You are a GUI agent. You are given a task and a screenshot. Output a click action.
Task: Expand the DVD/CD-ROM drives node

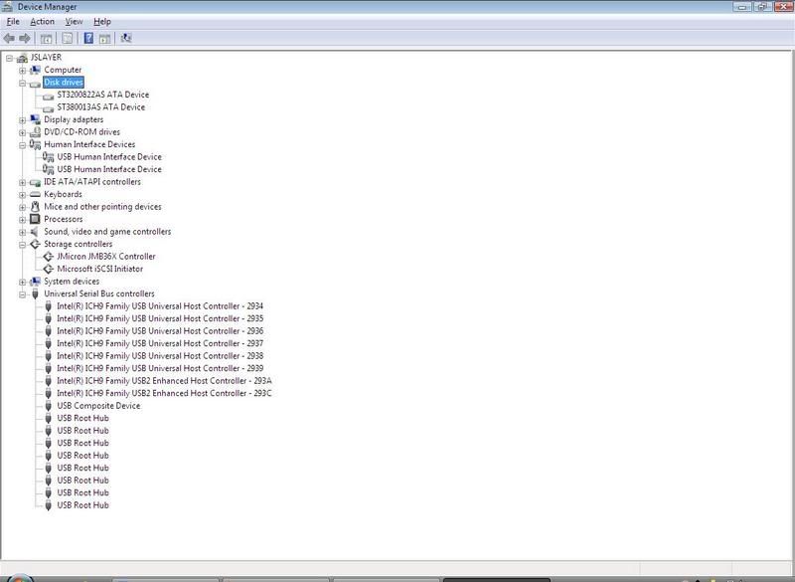(x=22, y=133)
